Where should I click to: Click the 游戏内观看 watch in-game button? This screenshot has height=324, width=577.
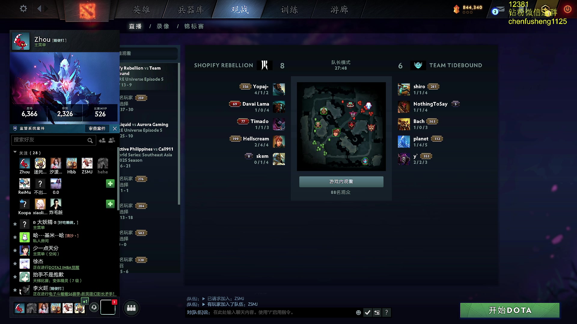pos(341,182)
